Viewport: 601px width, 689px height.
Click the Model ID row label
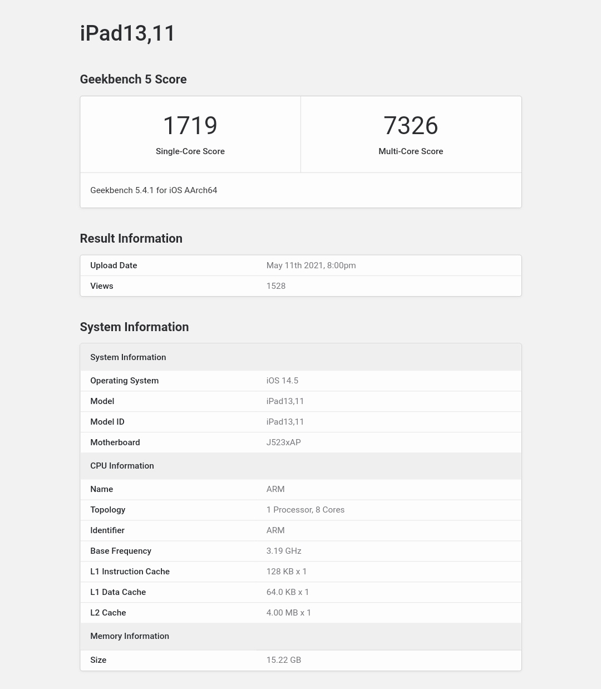click(x=107, y=422)
